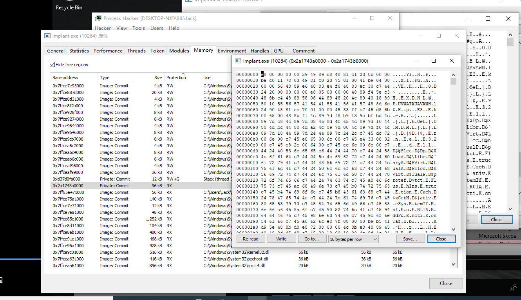The image size is (521, 300).
Task: Open the Users menu in Process Hacker
Action: (x=157, y=28)
